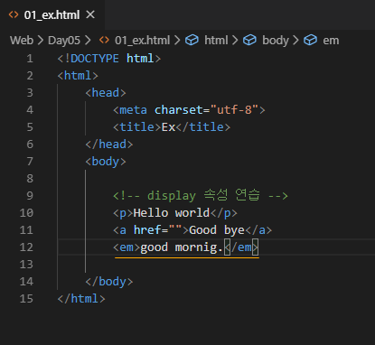Image resolution: width=375 pixels, height=345 pixels.
Task: Click the 'good mornig.' text
Action: [182, 247]
